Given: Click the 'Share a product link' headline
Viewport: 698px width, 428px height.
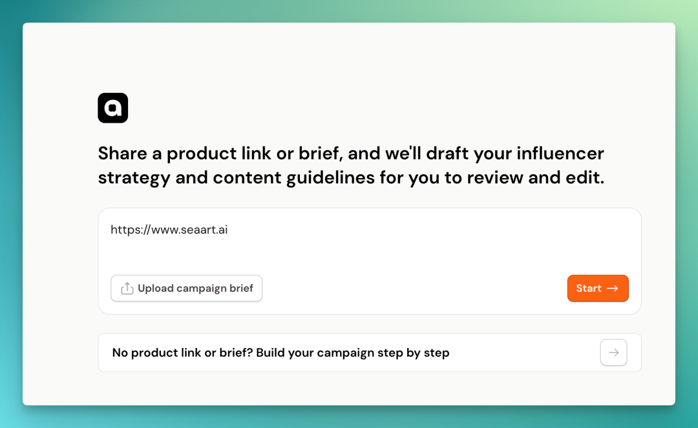Looking at the screenshot, I should (x=351, y=165).
